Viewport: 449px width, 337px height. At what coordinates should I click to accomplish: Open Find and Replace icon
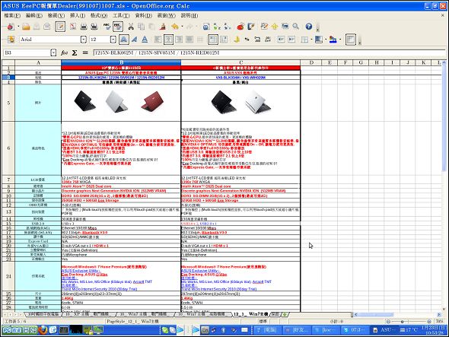[x=264, y=27]
